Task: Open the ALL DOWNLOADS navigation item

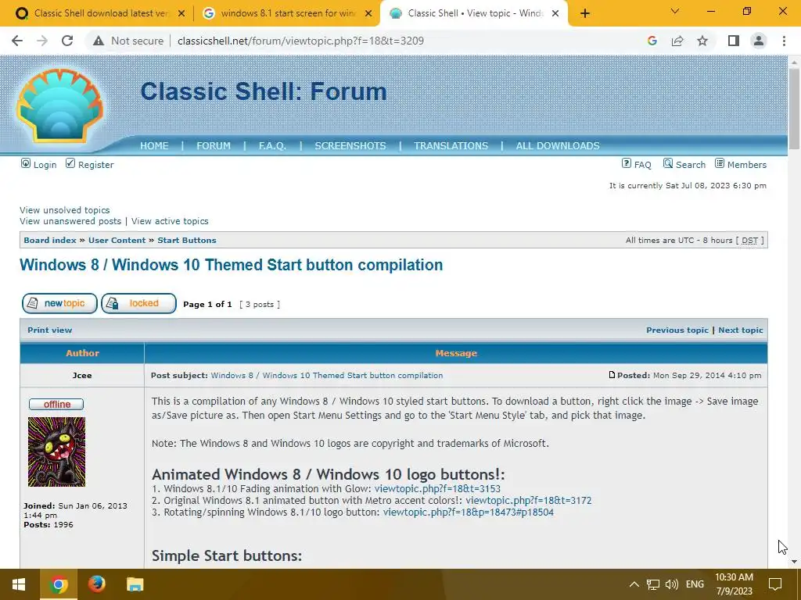Action: point(558,146)
